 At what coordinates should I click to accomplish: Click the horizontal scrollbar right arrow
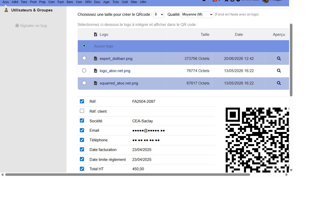click(x=287, y=175)
